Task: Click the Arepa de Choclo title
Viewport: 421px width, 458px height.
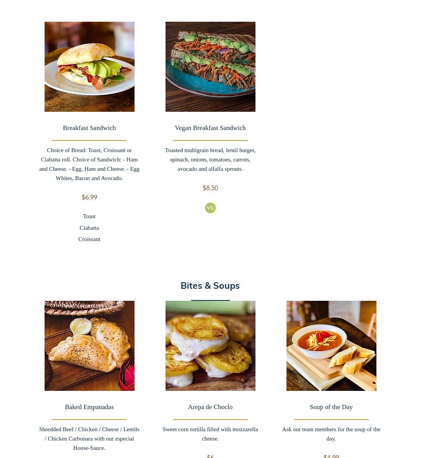Action: pos(210,407)
